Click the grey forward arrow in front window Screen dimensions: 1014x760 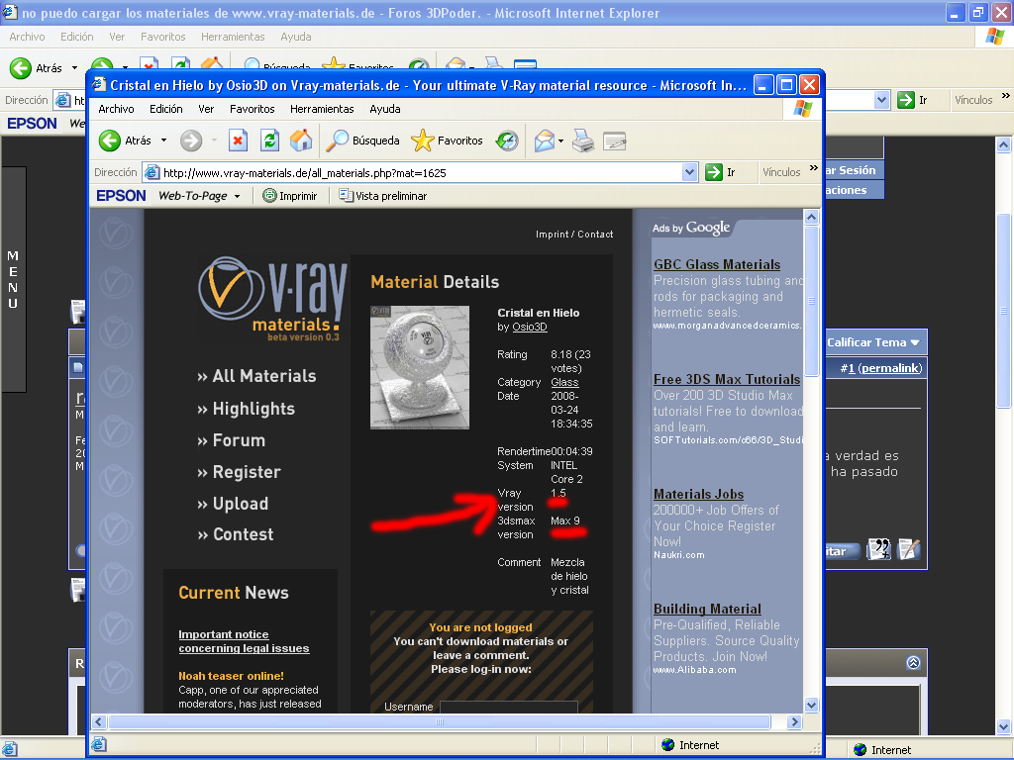click(191, 141)
